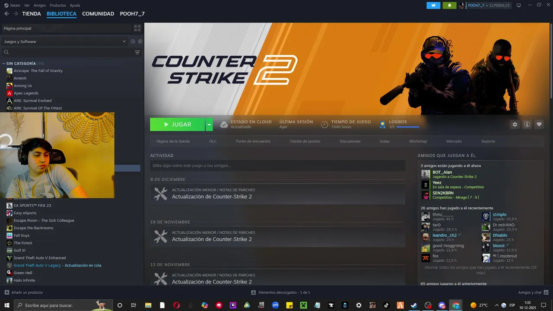The width and height of the screenshot is (553, 311).
Task: Click friend SEN2KBRN avatar
Action: click(426, 195)
